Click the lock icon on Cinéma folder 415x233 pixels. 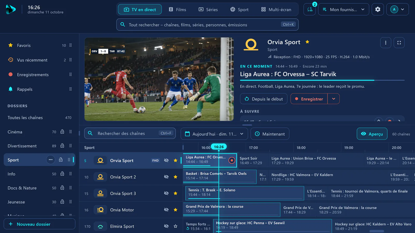click(x=62, y=132)
